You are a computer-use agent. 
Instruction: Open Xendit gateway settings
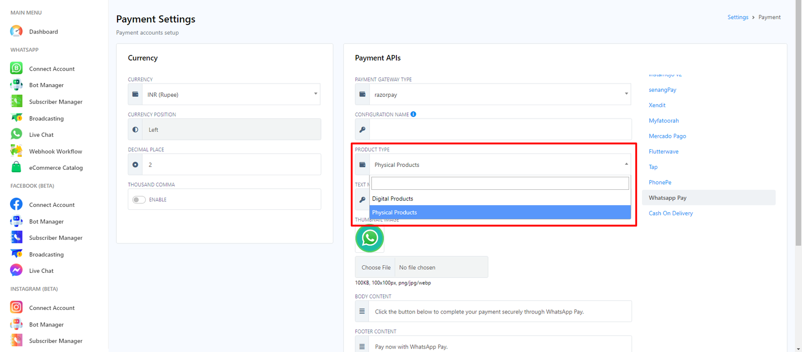click(657, 105)
